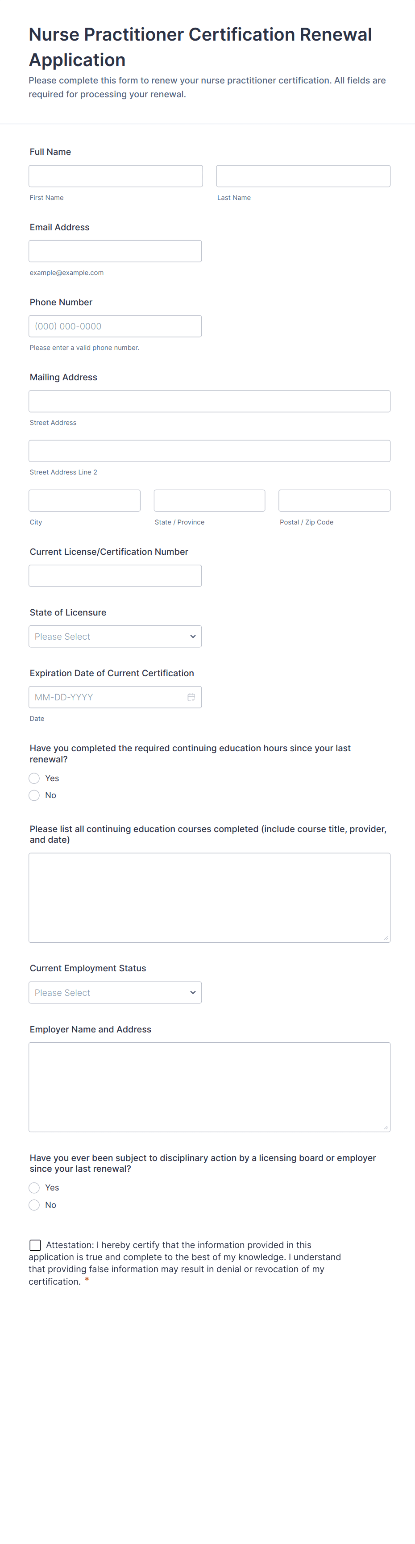The height and width of the screenshot is (1544, 415).
Task: Click into the Email Address field
Action: pos(115,251)
